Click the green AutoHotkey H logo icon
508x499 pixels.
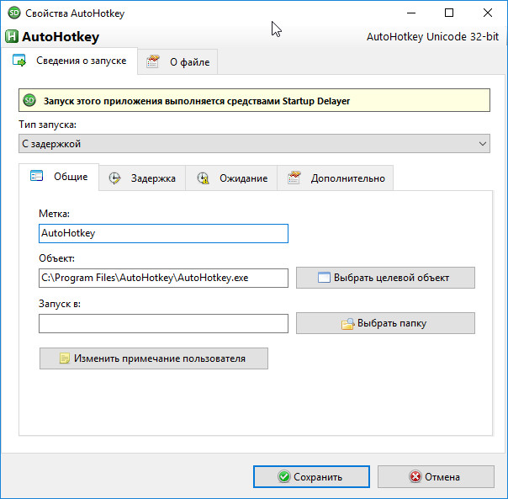(12, 37)
